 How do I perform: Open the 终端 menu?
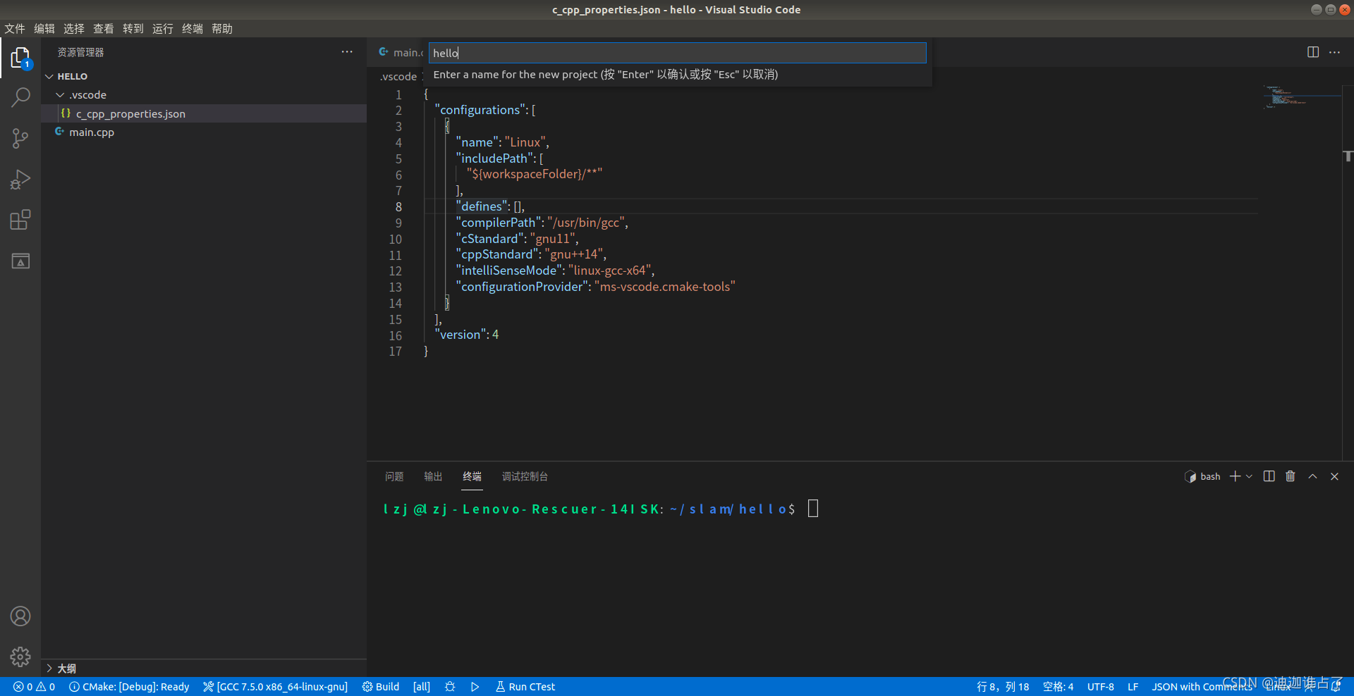point(193,29)
